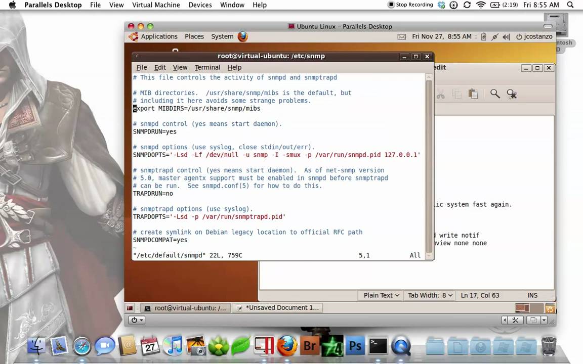Screen dimensions: 583x364
Task: Open the Virtual Machine menu in Mac menu bar
Action: [x=156, y=5]
